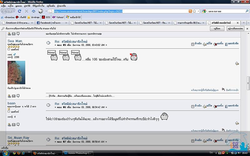Click the Stop loading icon
This screenshot has height=156, width=250.
(27, 11)
